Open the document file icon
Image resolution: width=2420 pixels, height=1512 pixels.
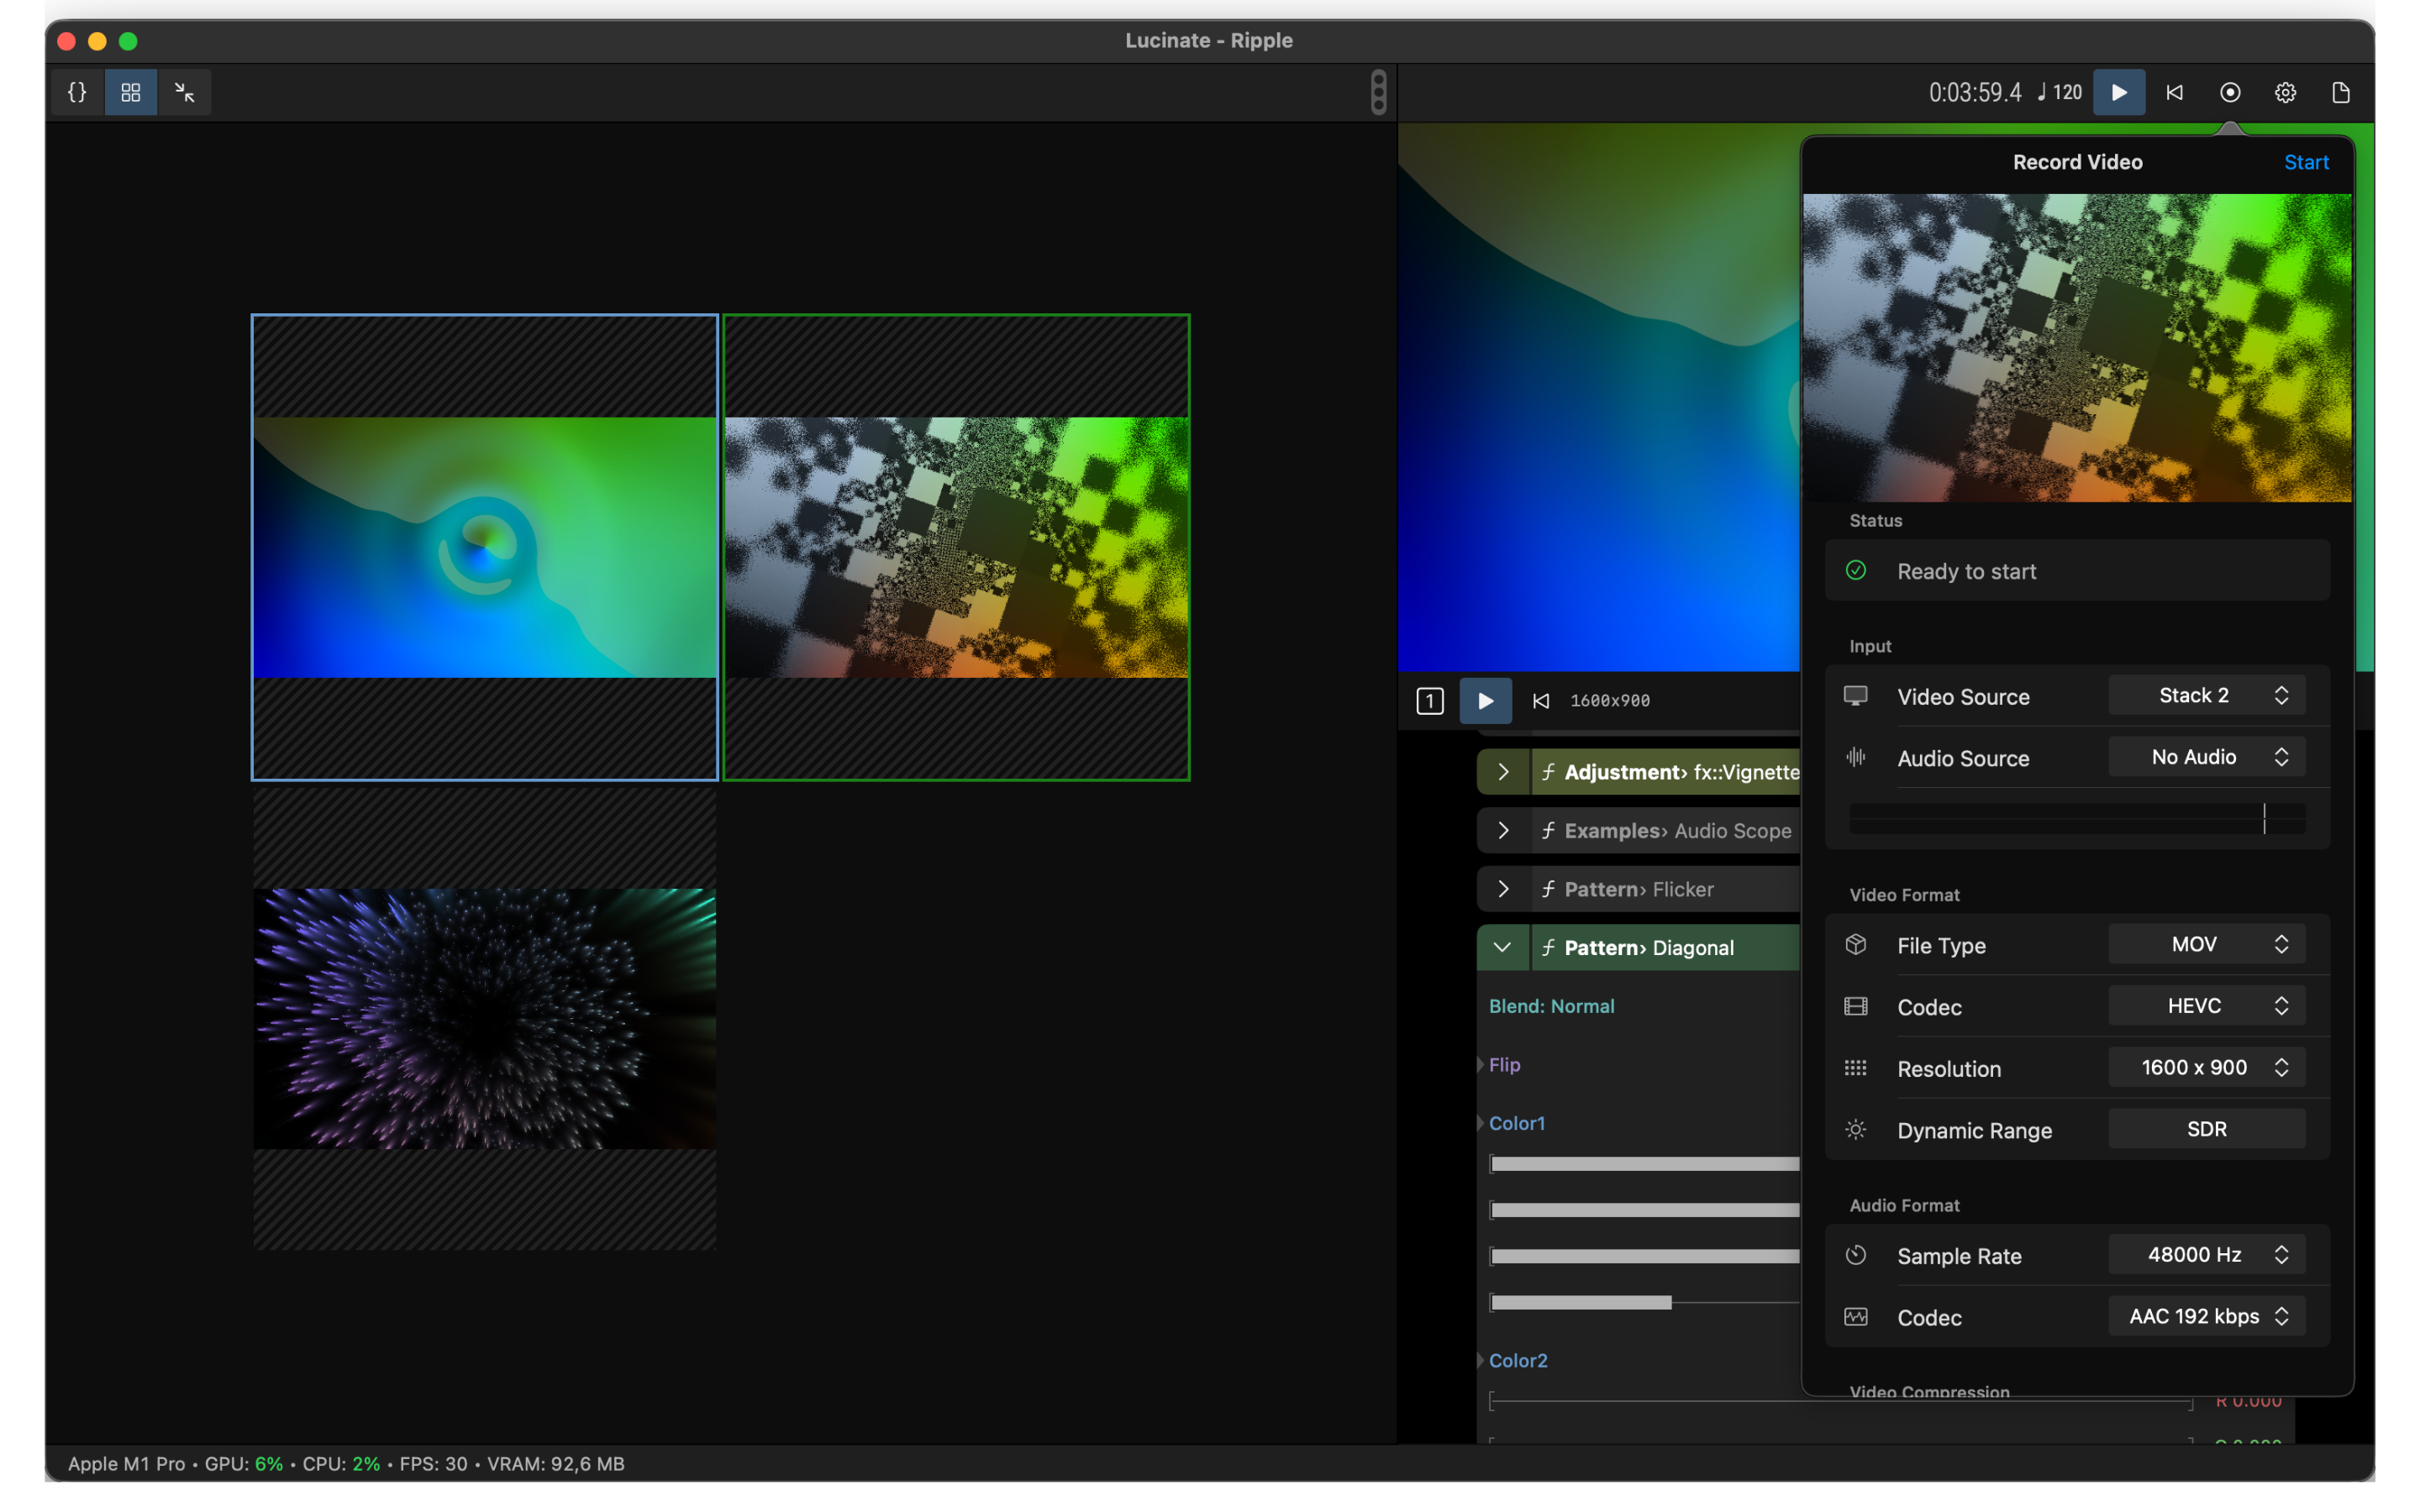coord(2340,92)
